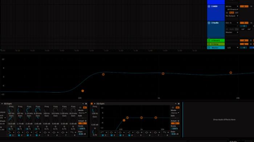The image size is (254, 142).
Task: Select filter node 4 in large EQ display
Action: [x=231, y=73]
